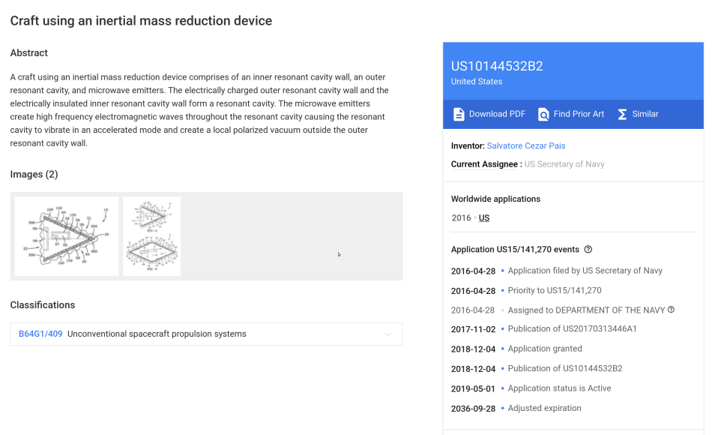The image size is (712, 435).
Task: Click the patent number US10144532B2 heading
Action: 497,66
